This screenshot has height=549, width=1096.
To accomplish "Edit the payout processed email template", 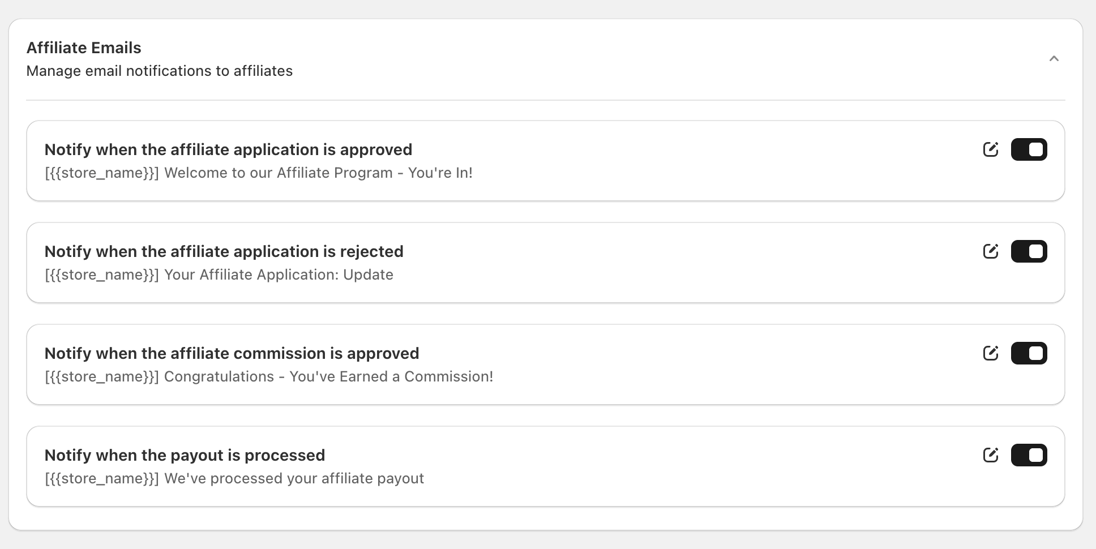I will [990, 455].
